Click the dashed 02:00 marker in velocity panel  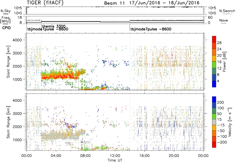(x=41, y=122)
